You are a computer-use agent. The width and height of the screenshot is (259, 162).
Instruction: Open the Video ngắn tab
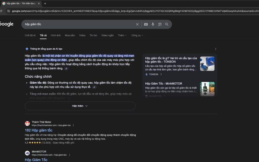[107, 35]
